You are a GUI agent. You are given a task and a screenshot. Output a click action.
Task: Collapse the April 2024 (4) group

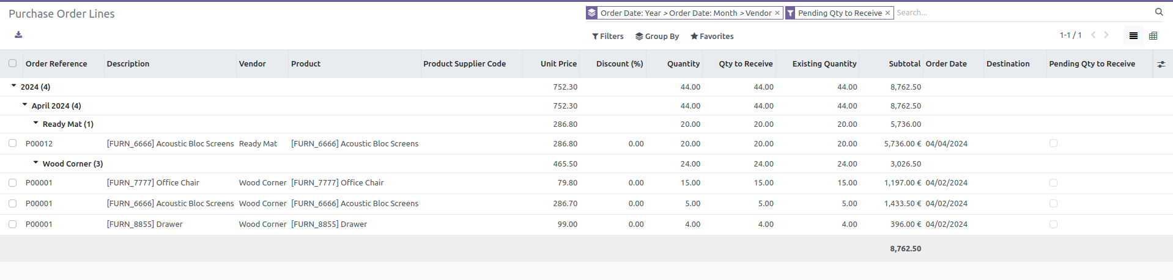point(52,106)
